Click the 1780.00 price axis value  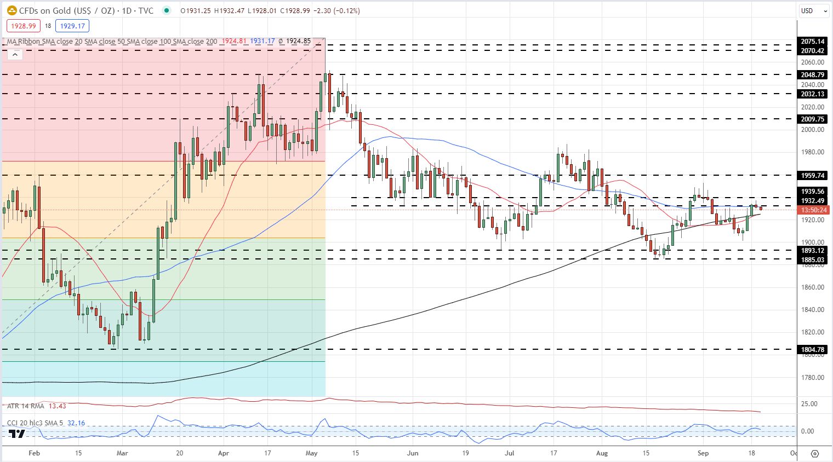[813, 377]
